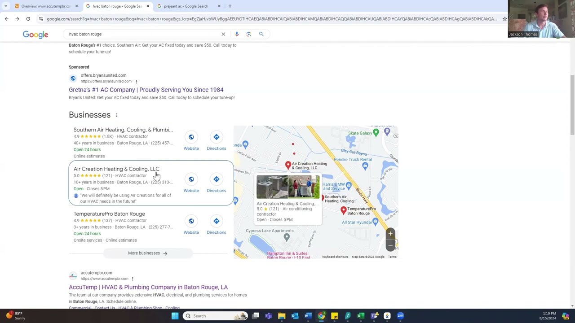This screenshot has height=323, width=575.
Task: Click the Windows taskbar search box
Action: (216, 316)
